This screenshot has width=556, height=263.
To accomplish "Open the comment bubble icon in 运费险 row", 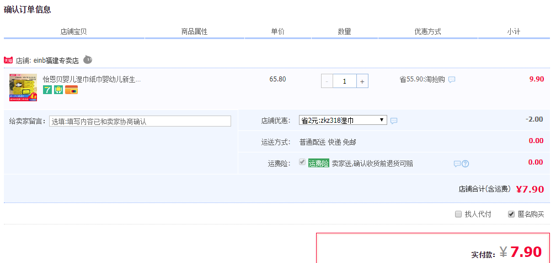I will pyautogui.click(x=457, y=163).
